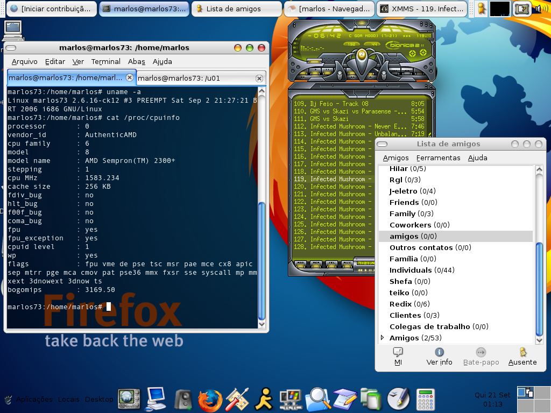Select the Individuals (0/44) group
Screen dimensions: 551x413
422,270
